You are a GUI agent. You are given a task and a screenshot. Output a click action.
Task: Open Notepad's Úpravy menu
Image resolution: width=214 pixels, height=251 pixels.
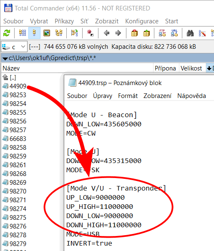tap(103, 96)
